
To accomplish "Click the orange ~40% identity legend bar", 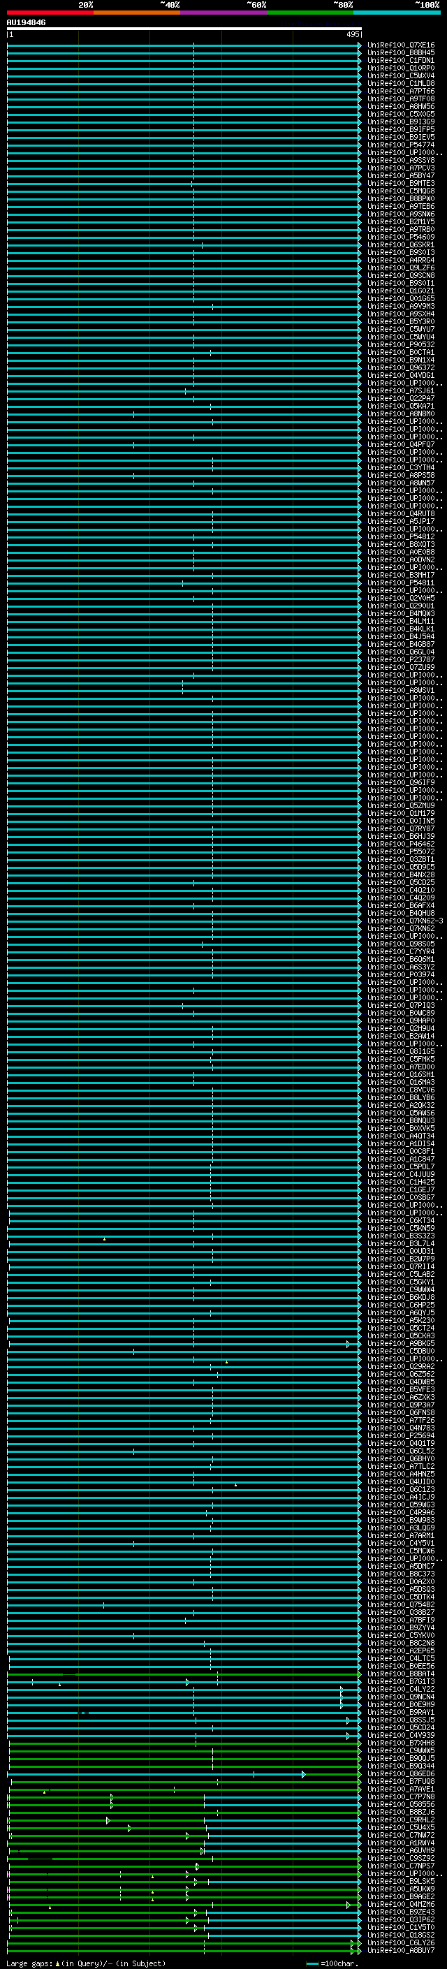I will coord(138,13).
